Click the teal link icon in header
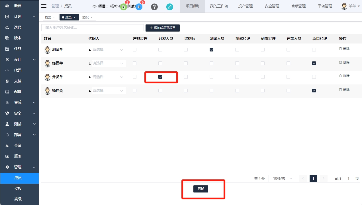Screen dimensions: 362x205 tap(170, 7)
